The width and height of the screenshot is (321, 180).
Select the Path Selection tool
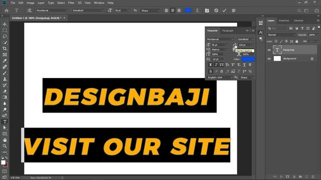[5, 128]
